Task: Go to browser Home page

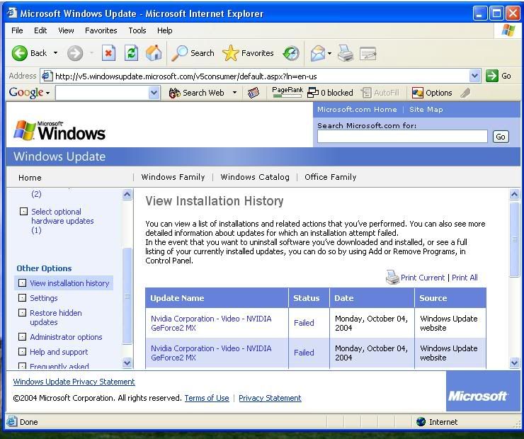Action: pyautogui.click(x=154, y=53)
